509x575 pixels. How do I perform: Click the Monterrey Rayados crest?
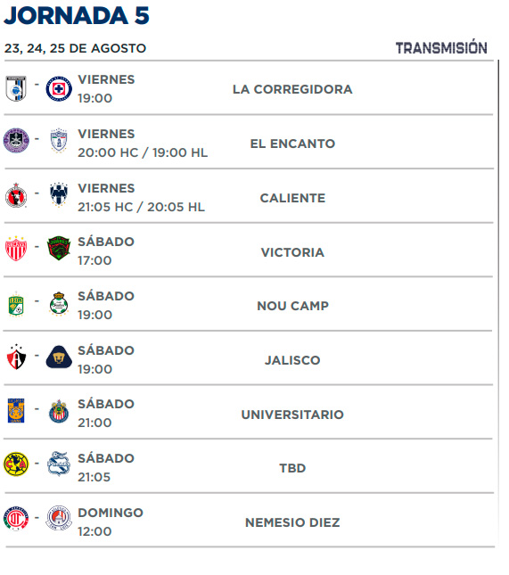59,194
